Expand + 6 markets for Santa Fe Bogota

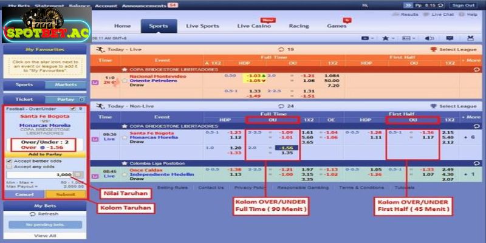tap(471, 137)
